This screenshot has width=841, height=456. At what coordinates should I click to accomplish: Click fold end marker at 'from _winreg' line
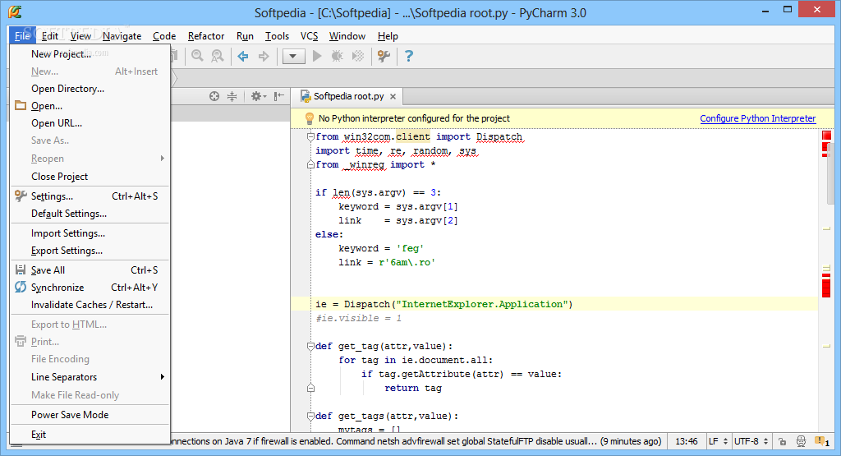click(x=310, y=164)
